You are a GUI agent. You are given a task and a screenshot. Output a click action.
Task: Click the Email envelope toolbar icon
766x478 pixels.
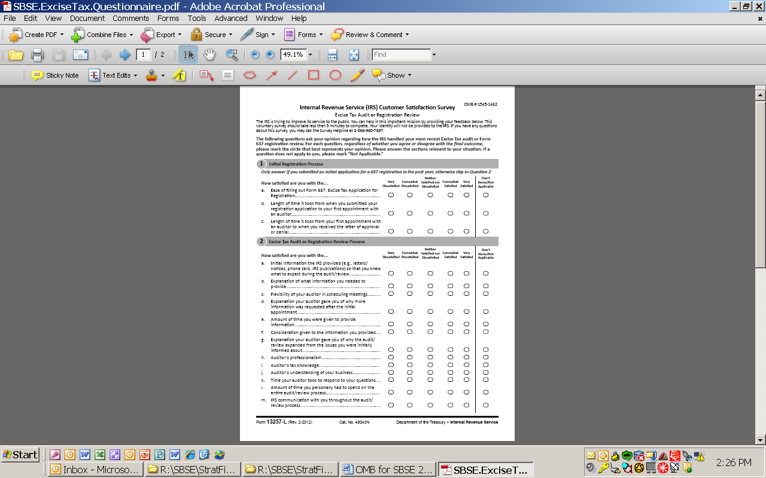[80, 55]
